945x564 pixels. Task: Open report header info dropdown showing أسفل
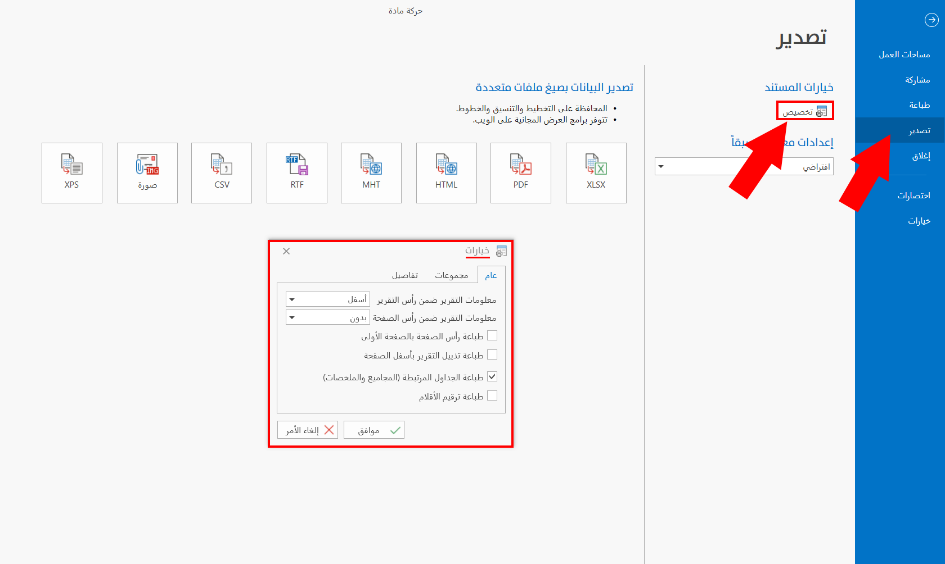[x=328, y=299]
